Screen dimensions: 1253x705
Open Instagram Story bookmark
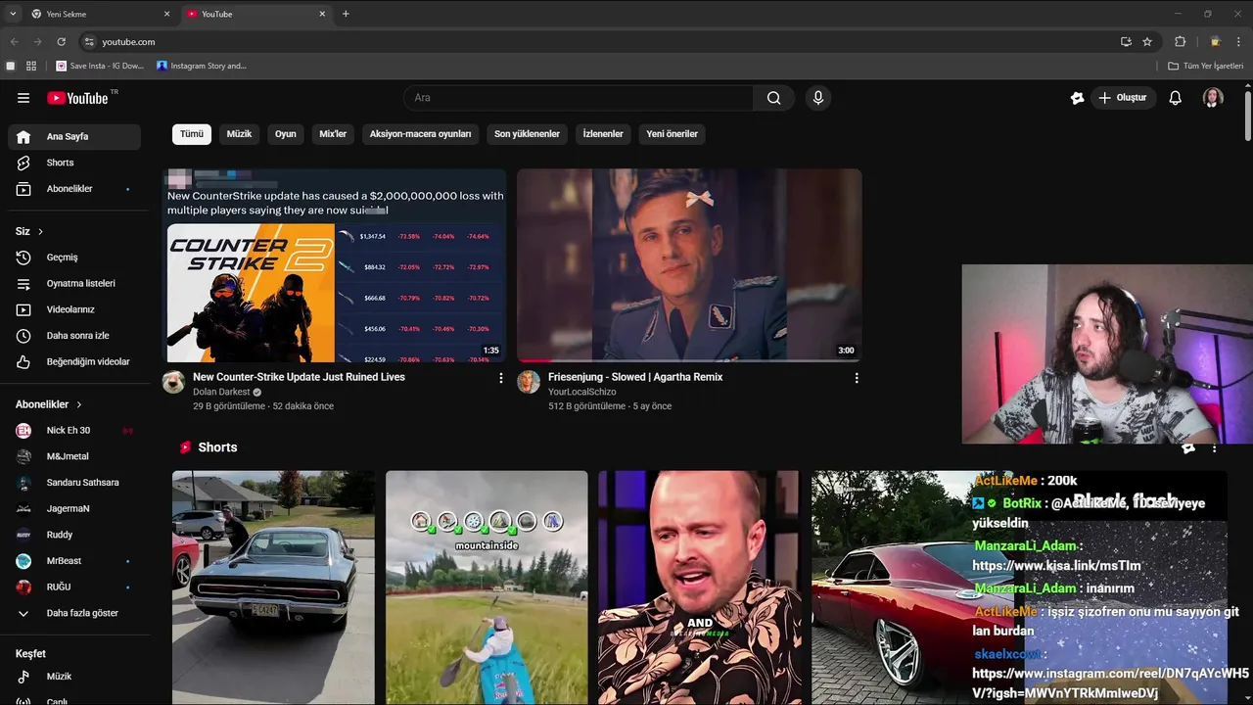pyautogui.click(x=202, y=66)
